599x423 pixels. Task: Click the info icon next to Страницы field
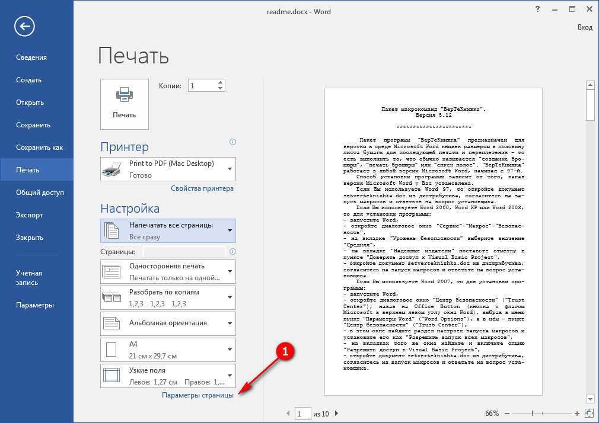pos(232,252)
